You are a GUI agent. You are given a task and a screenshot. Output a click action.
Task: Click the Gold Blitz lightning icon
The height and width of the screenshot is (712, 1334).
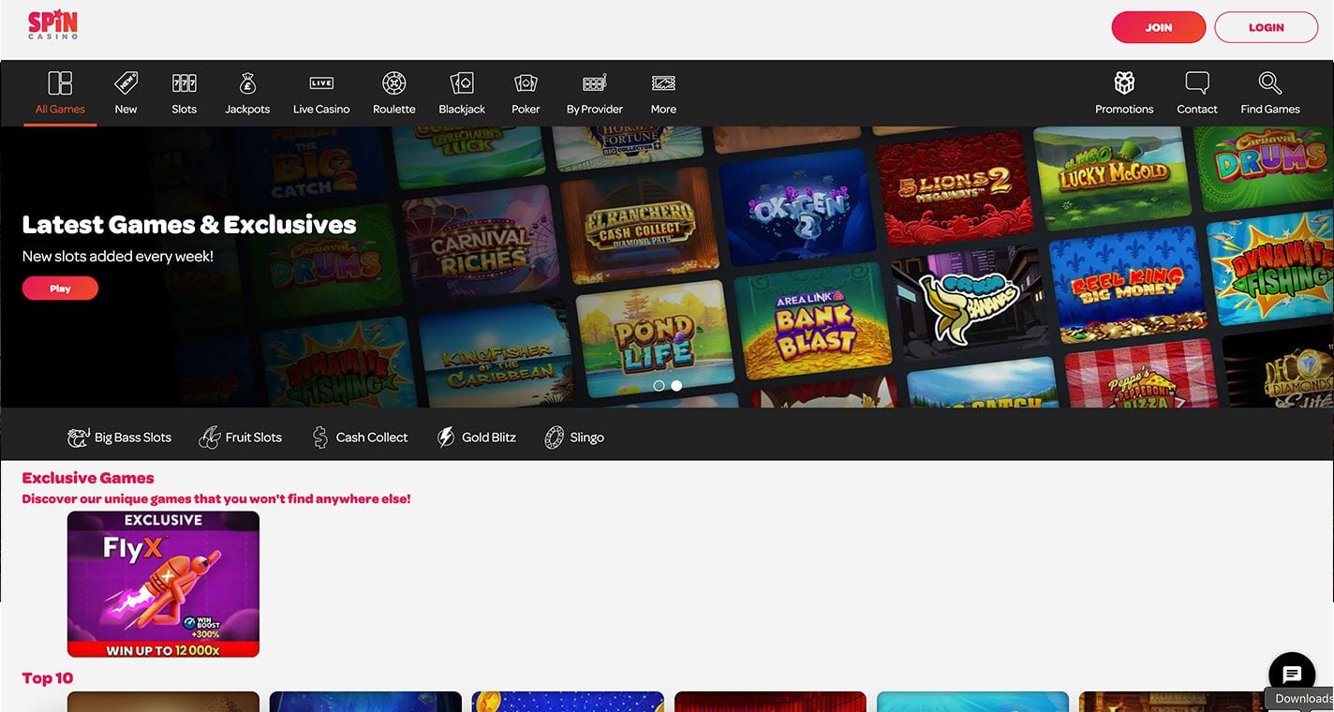click(x=446, y=437)
